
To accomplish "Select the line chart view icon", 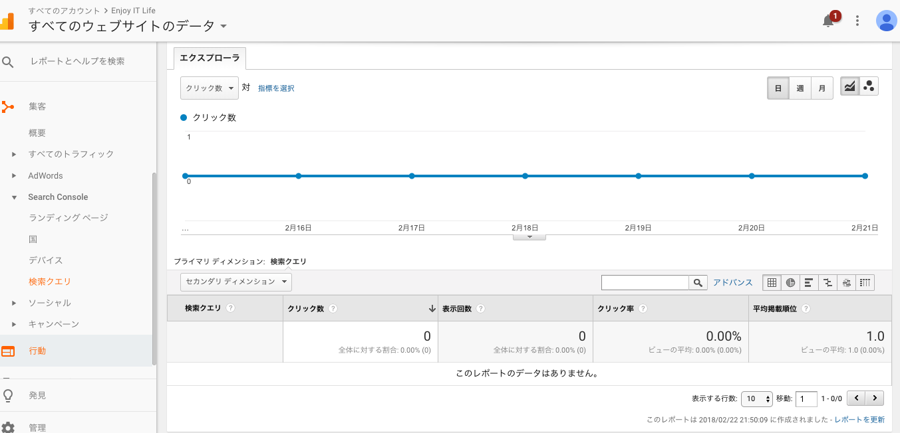I will click(849, 87).
